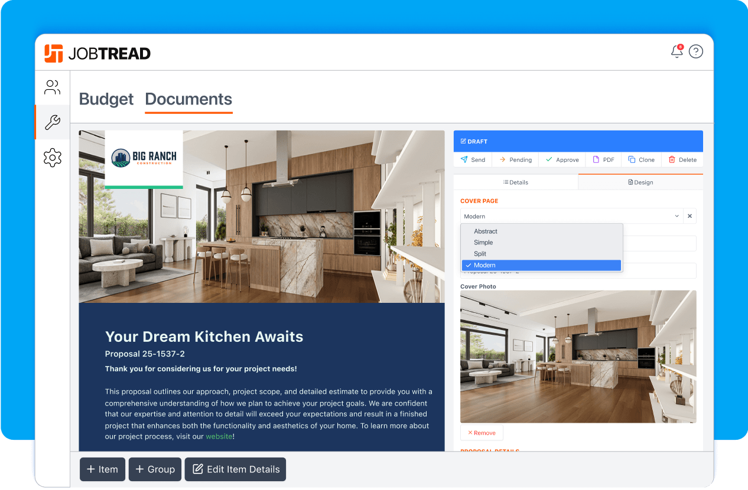This screenshot has width=748, height=490.
Task: Select the Abstract cover page style
Action: 485,231
